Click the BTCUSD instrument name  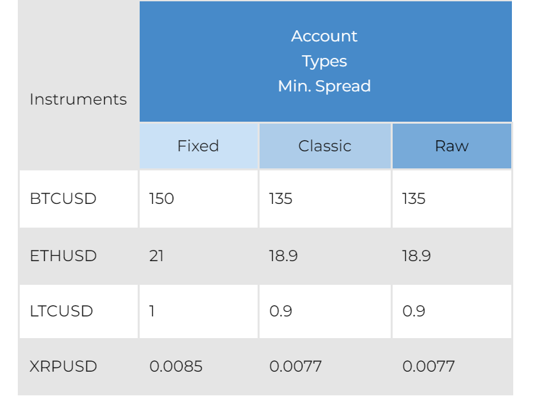pyautogui.click(x=63, y=199)
